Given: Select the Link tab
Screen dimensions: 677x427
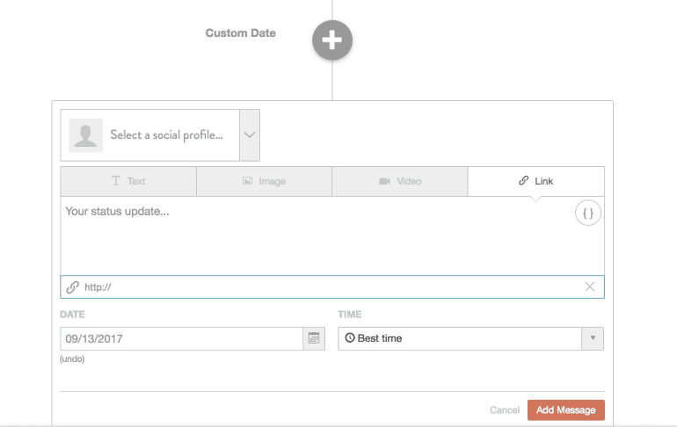Looking at the screenshot, I should click(x=536, y=181).
